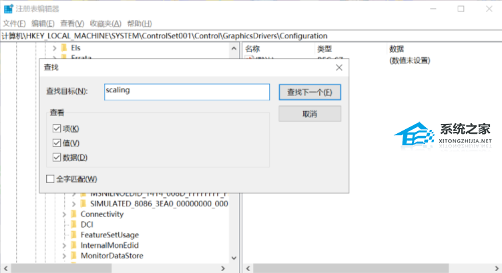Open the 收藏夹(A) menu

click(105, 23)
